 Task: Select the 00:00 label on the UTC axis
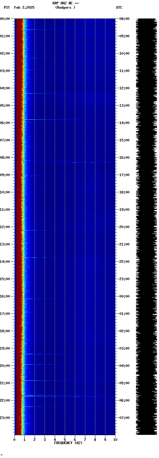pyautogui.click(x=124, y=296)
